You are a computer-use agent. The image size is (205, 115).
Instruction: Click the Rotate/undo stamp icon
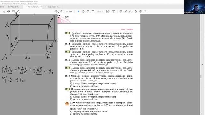[135, 11]
